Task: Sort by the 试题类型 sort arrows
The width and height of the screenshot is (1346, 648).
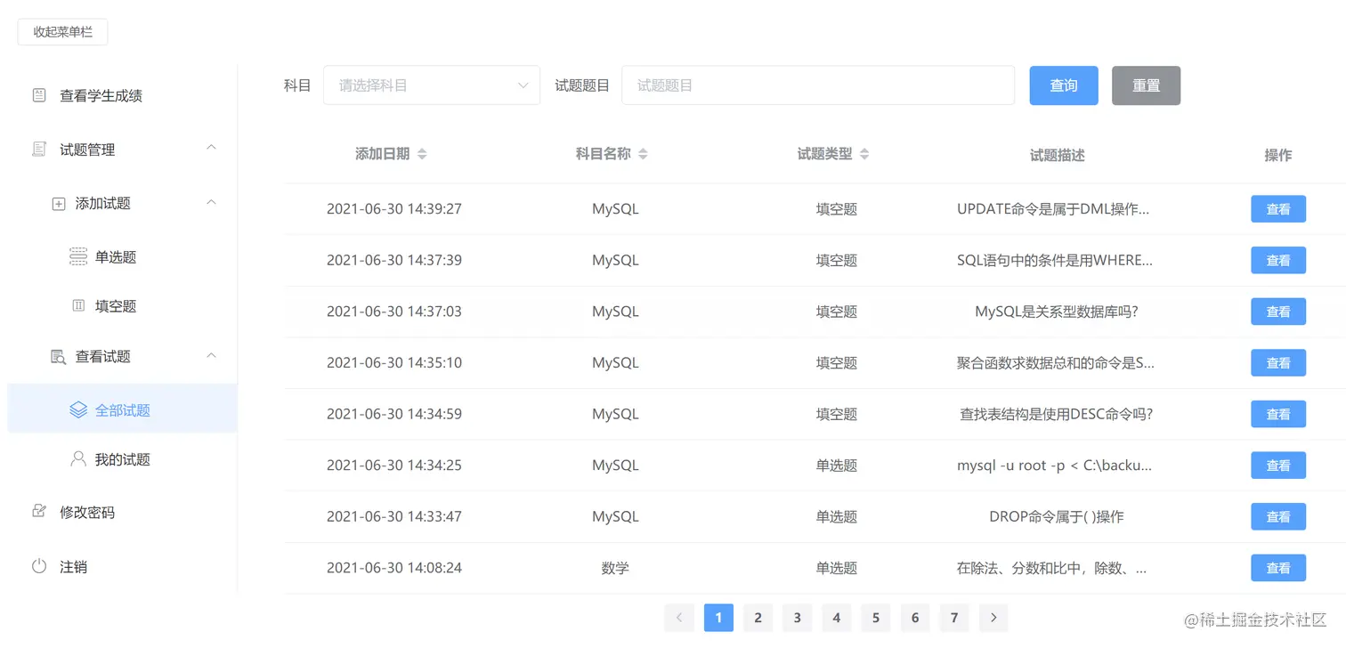Action: click(864, 154)
